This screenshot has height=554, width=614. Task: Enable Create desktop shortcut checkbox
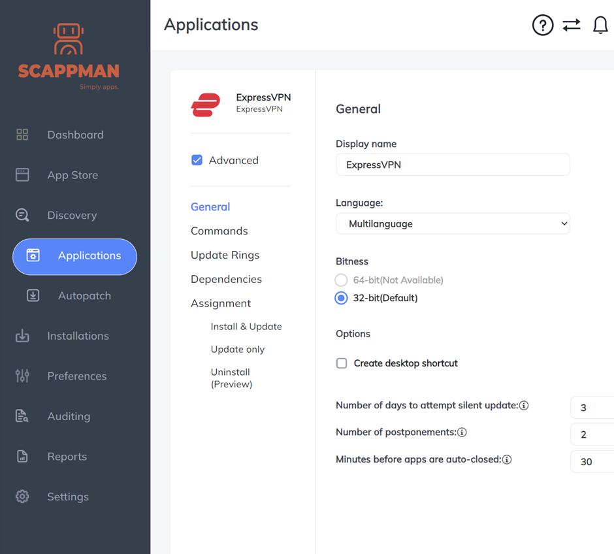[x=342, y=363]
